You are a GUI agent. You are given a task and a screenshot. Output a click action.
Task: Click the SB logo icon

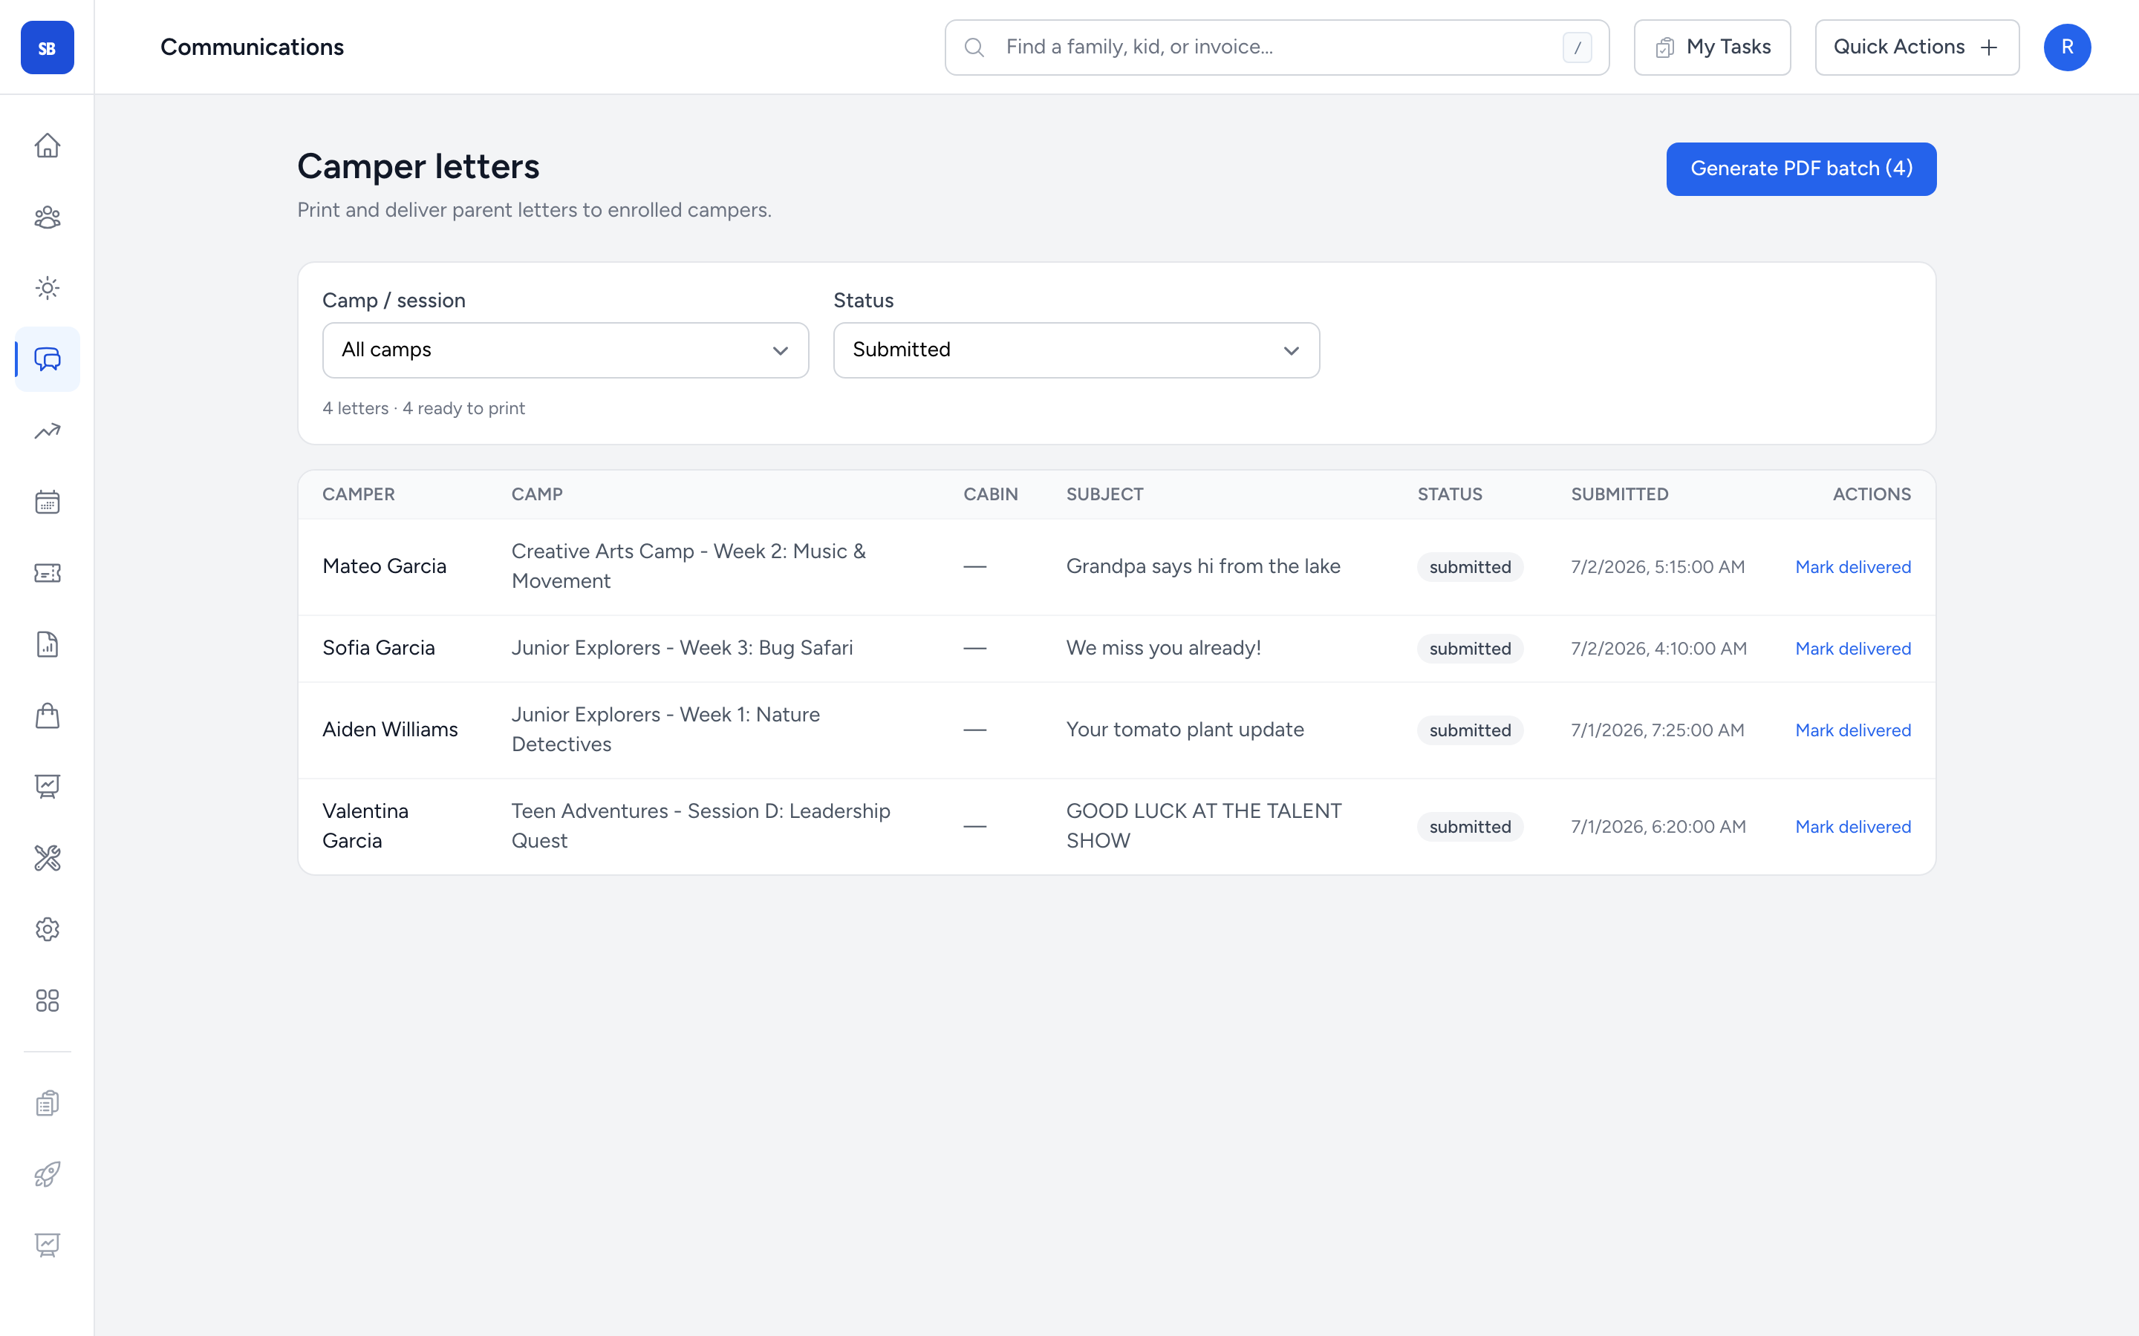tap(47, 48)
